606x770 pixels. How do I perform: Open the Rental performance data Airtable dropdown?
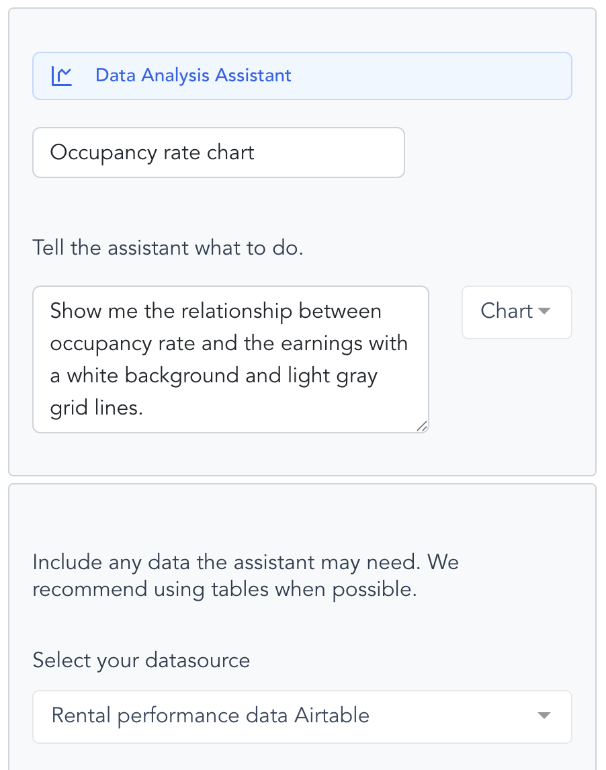pos(302,717)
